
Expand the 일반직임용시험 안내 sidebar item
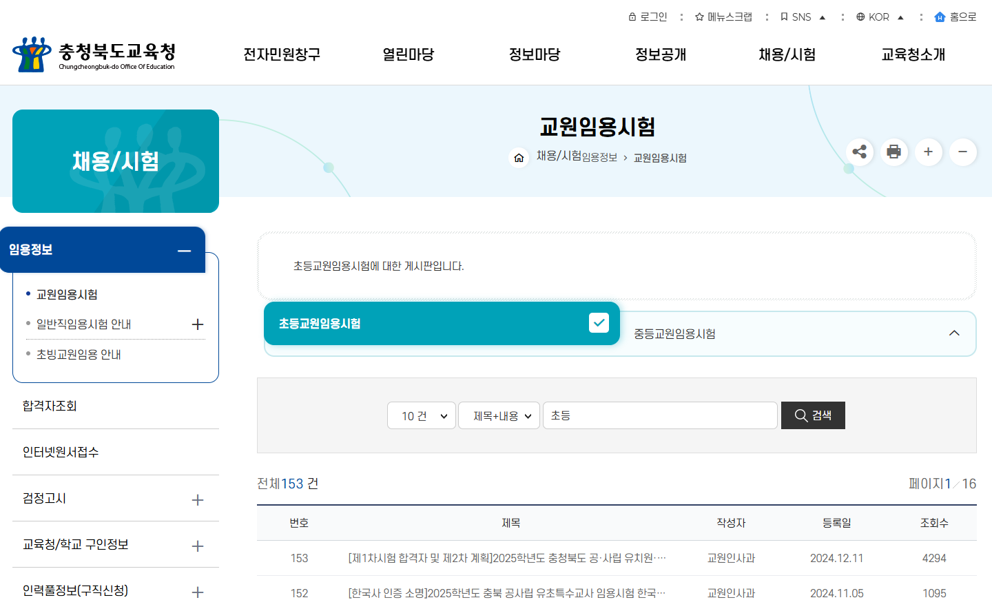[x=198, y=324]
